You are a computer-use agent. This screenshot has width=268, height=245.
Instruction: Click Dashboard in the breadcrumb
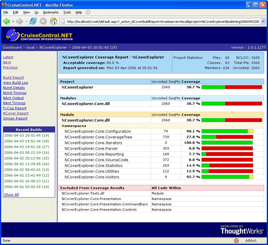pos(12,47)
